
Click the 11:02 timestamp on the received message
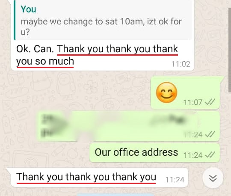click(x=181, y=64)
